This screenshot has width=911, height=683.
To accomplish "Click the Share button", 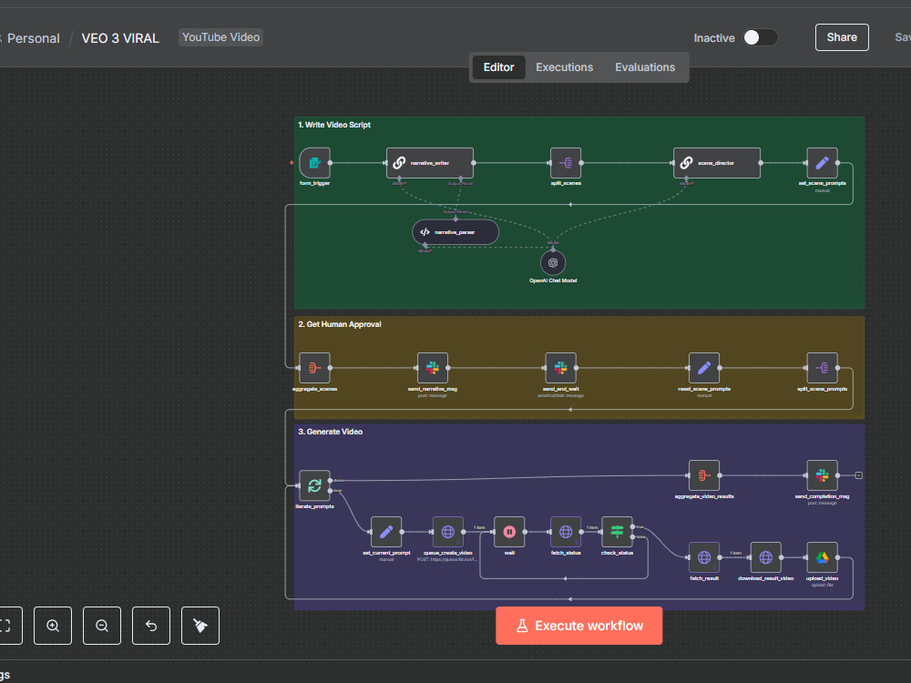I will (x=842, y=37).
